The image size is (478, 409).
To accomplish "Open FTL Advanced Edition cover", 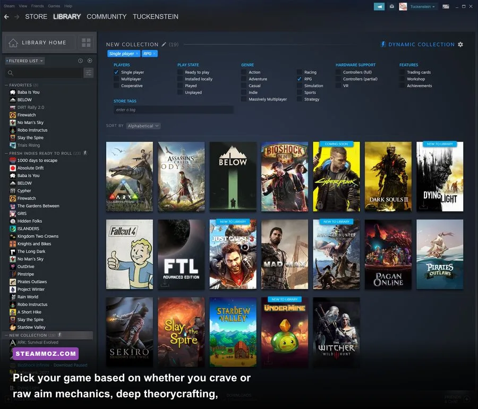I will 181,254.
